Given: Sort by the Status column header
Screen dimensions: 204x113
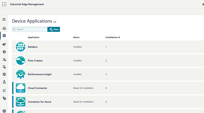Looking at the screenshot, I should 76,37.
